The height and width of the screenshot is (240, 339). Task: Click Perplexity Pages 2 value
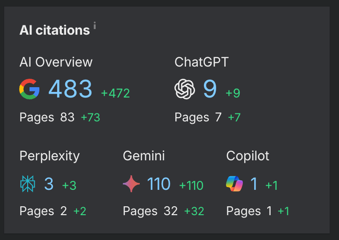pyautogui.click(x=64, y=211)
